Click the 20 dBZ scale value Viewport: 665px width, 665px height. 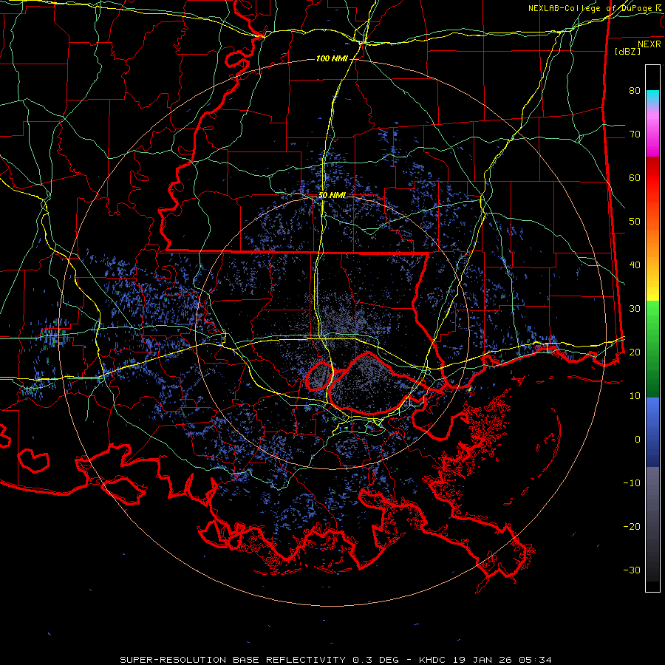(635, 352)
